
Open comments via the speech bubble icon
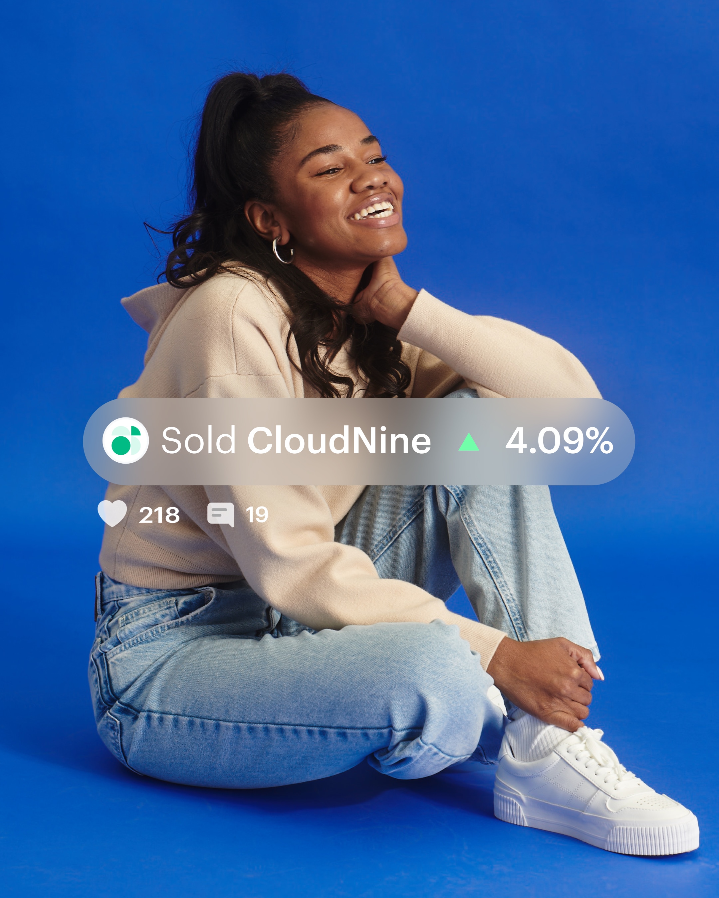pyautogui.click(x=220, y=515)
